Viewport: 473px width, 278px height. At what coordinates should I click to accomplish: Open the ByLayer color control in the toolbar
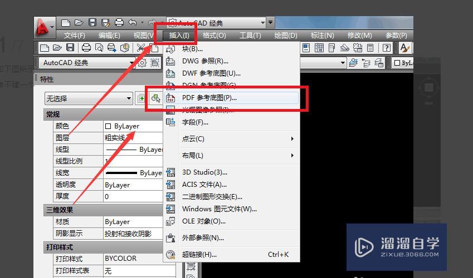point(402,63)
